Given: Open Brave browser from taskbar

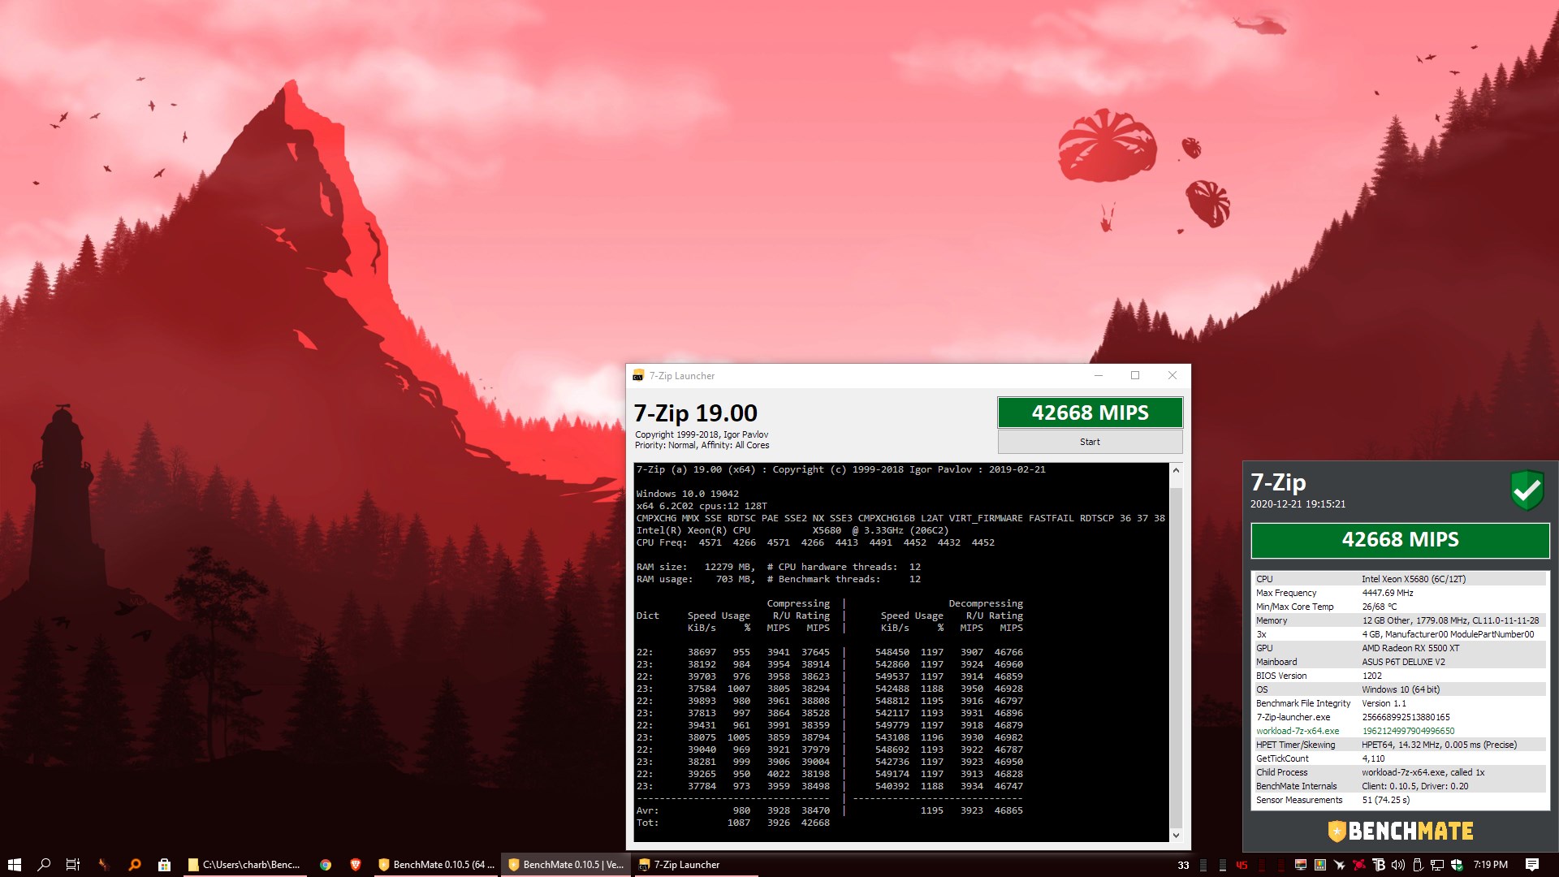Looking at the screenshot, I should click(355, 865).
